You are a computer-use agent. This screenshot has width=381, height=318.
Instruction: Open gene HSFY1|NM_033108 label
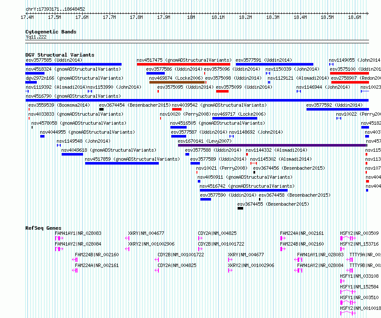359,276
